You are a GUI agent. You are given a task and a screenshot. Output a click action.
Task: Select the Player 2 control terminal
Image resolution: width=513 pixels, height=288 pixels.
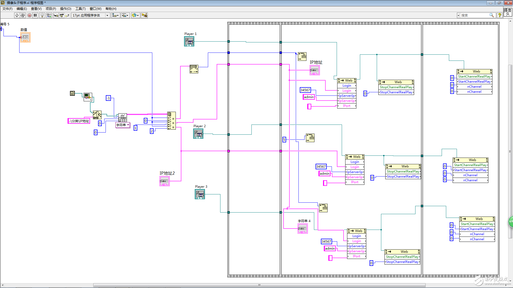click(198, 134)
